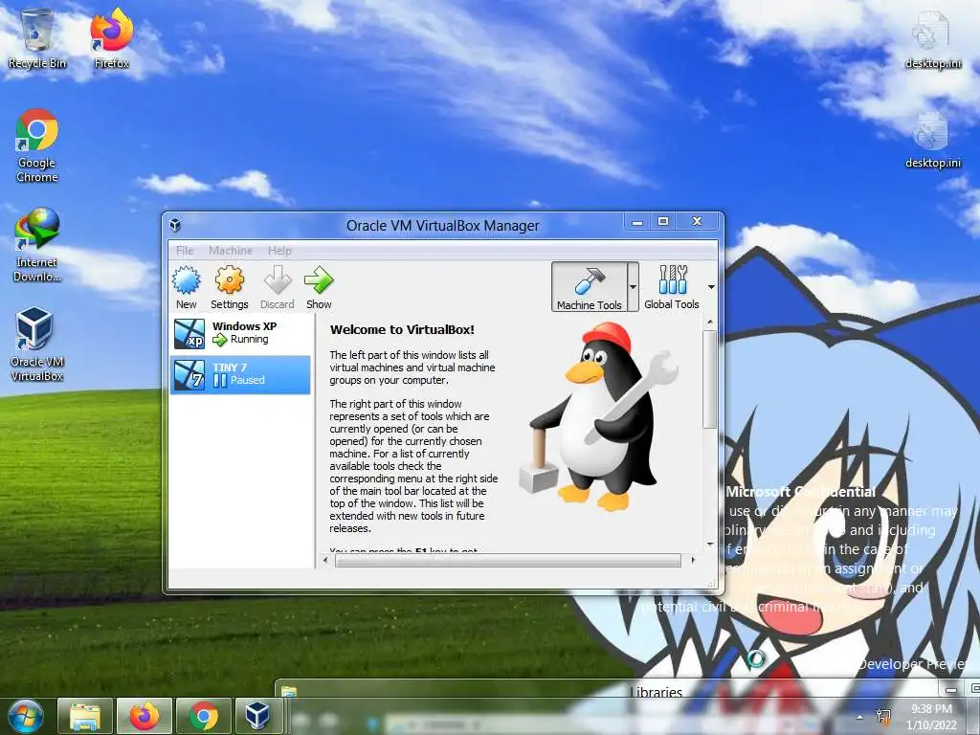Select the upper desktop.ini file icon
Image resolution: width=980 pixels, height=735 pixels.
click(932, 38)
